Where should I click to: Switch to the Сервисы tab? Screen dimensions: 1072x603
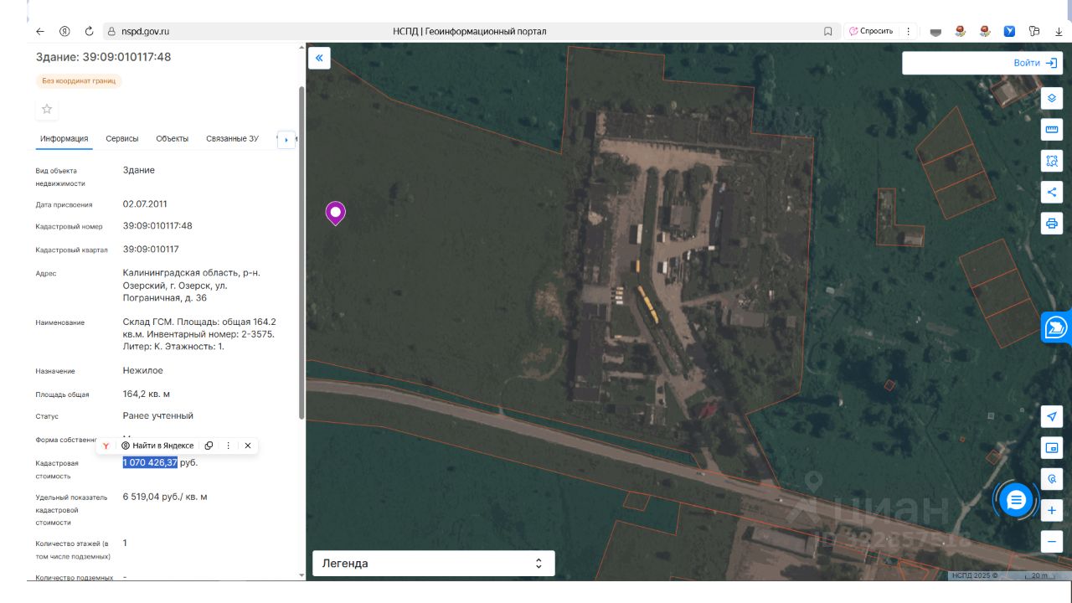[x=122, y=139]
